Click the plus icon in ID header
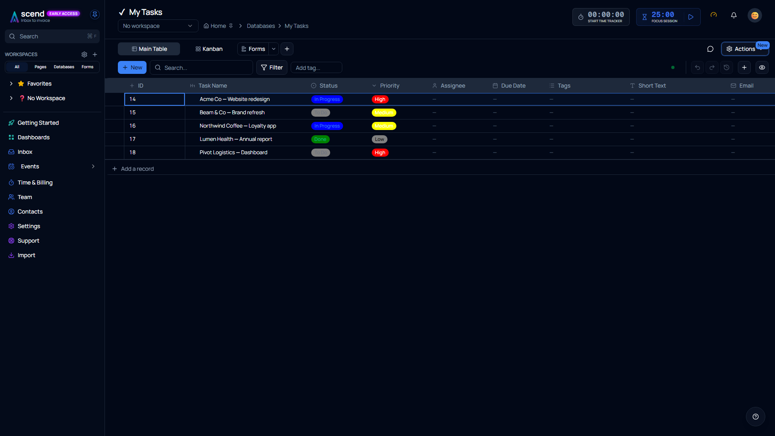 [132, 86]
